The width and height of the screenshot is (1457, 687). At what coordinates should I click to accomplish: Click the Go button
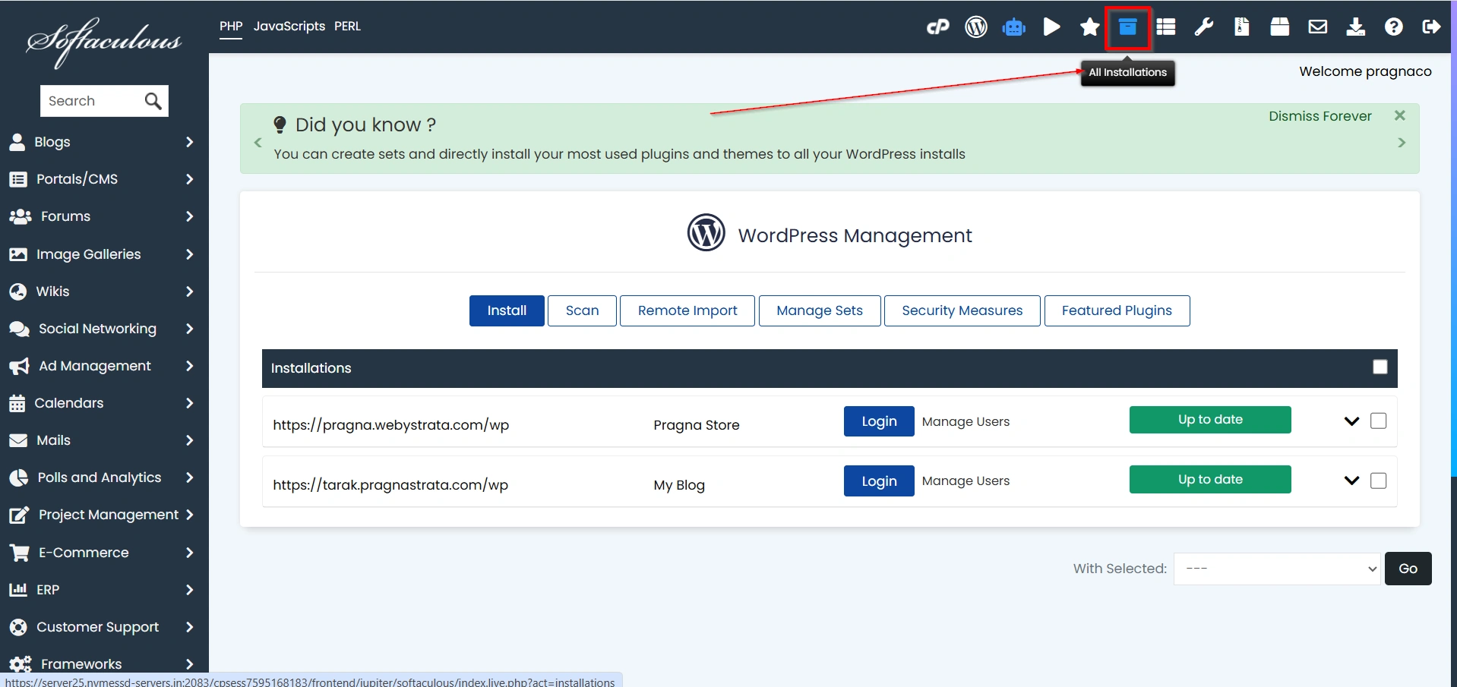tap(1408, 569)
